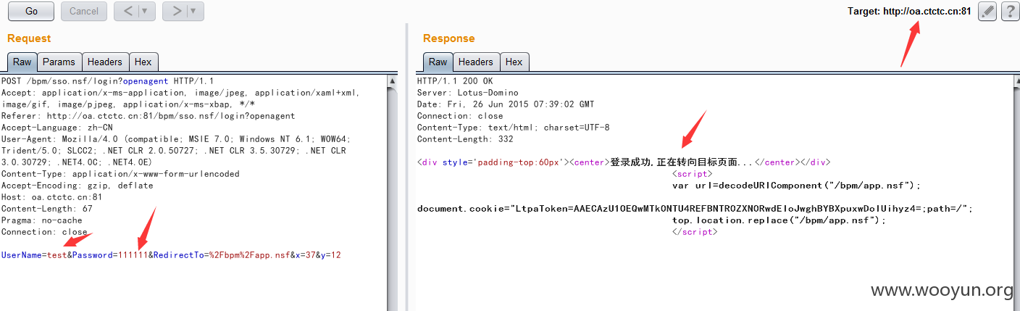The height and width of the screenshot is (311, 1020).
Task: Click the Accept-Encoding: gzip, deflate header
Action: pos(78,186)
